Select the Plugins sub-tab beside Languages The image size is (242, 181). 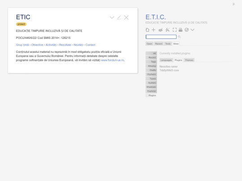tap(178, 60)
